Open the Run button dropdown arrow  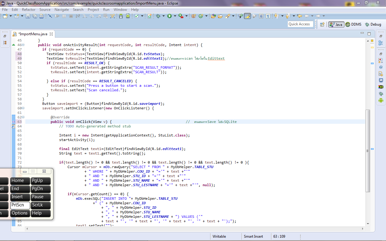[x=175, y=16]
